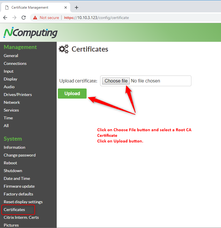
Task: Click the Upload certificate label
Action: (78, 81)
